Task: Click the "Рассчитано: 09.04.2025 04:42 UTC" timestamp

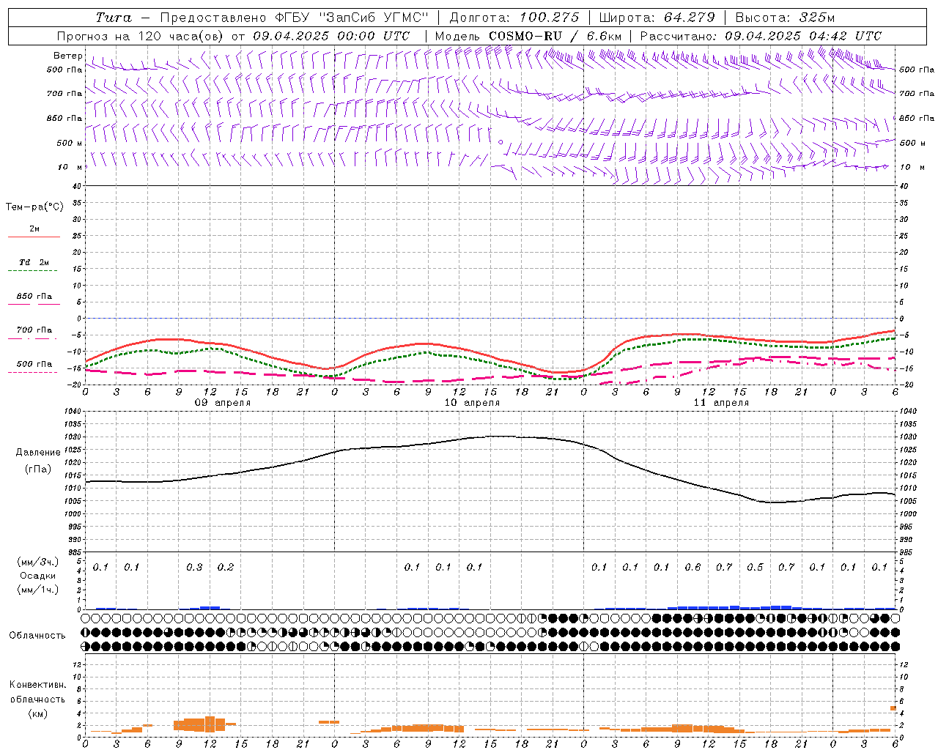Action: 761,36
